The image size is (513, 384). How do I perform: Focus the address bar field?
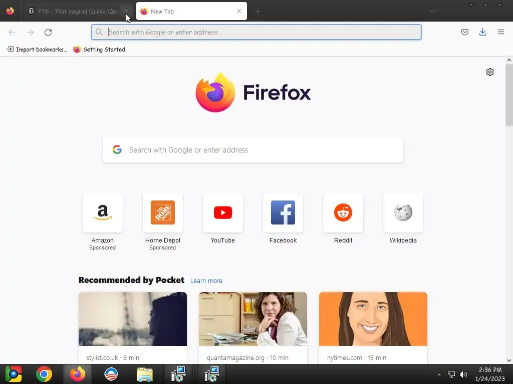click(x=256, y=32)
